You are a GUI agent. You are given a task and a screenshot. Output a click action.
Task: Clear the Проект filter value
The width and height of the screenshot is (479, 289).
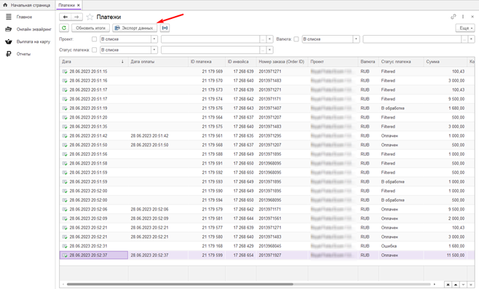pyautogui.click(x=269, y=39)
